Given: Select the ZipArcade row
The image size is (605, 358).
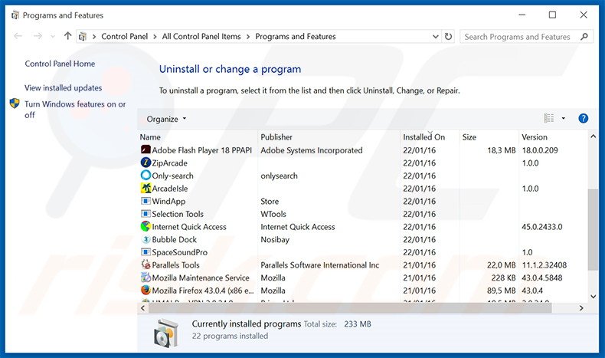Looking at the screenshot, I should click(363, 163).
